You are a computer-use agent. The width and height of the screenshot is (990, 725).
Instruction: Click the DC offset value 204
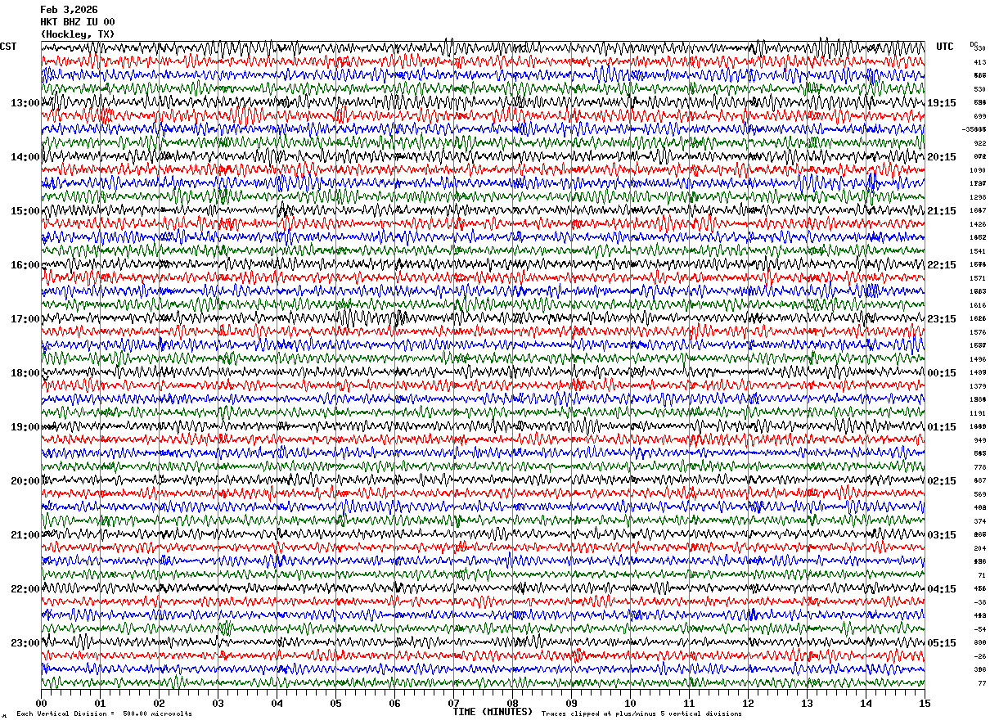(979, 548)
